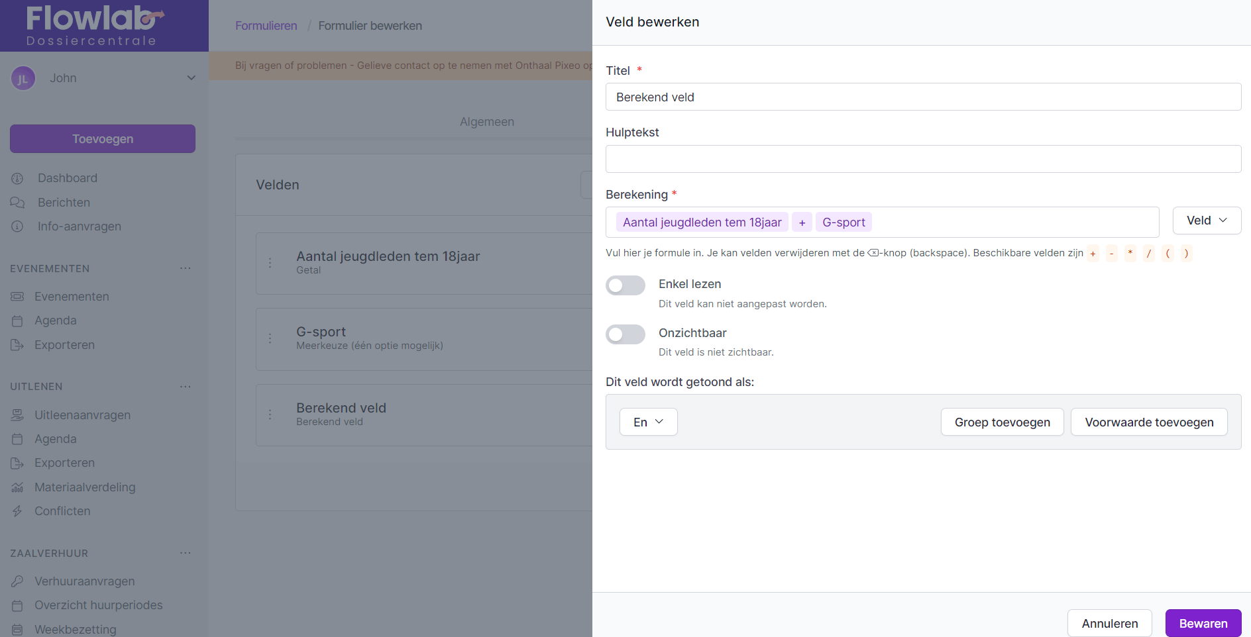Viewport: 1251px width, 637px height.
Task: Click the Conflicten lightning icon
Action: click(x=17, y=511)
